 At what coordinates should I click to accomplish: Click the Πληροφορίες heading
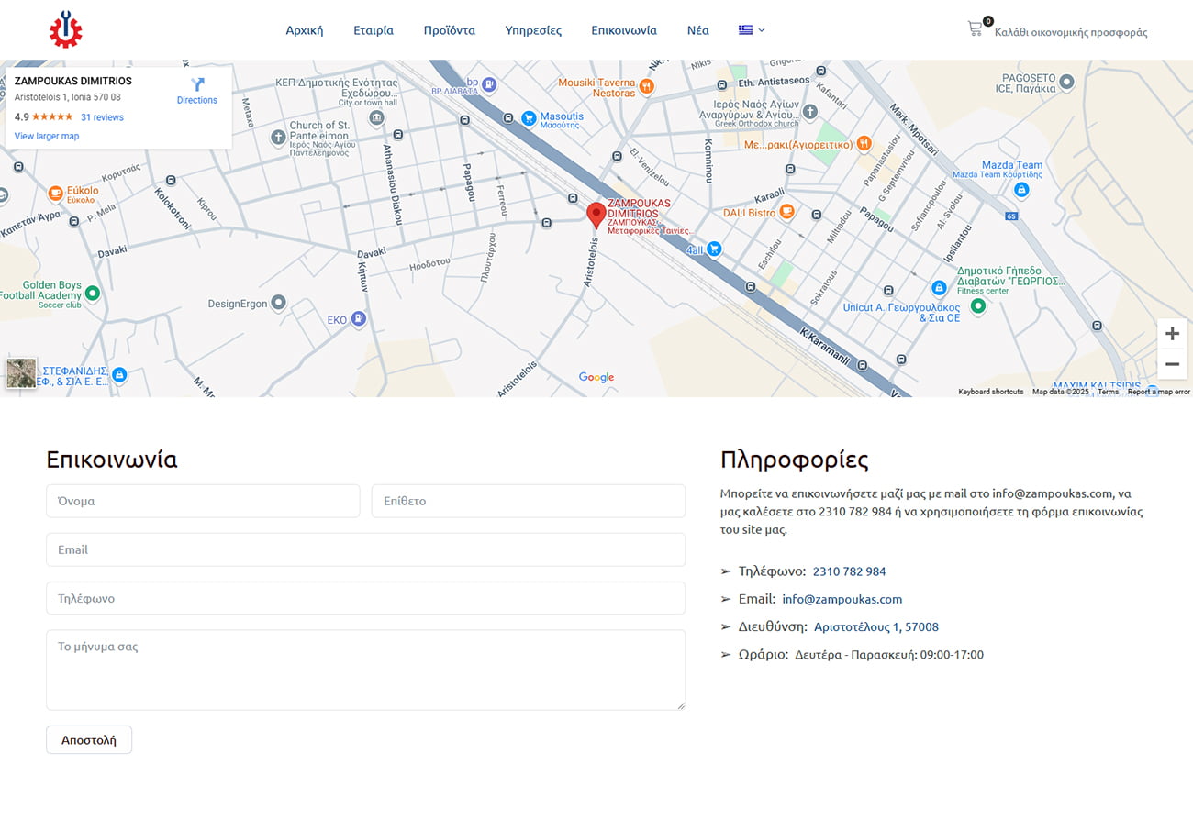795,460
